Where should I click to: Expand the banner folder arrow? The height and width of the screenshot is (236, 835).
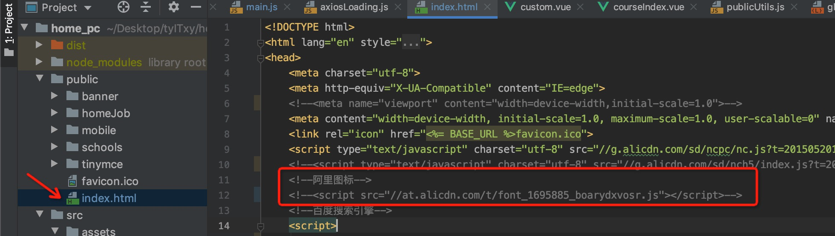[55, 96]
